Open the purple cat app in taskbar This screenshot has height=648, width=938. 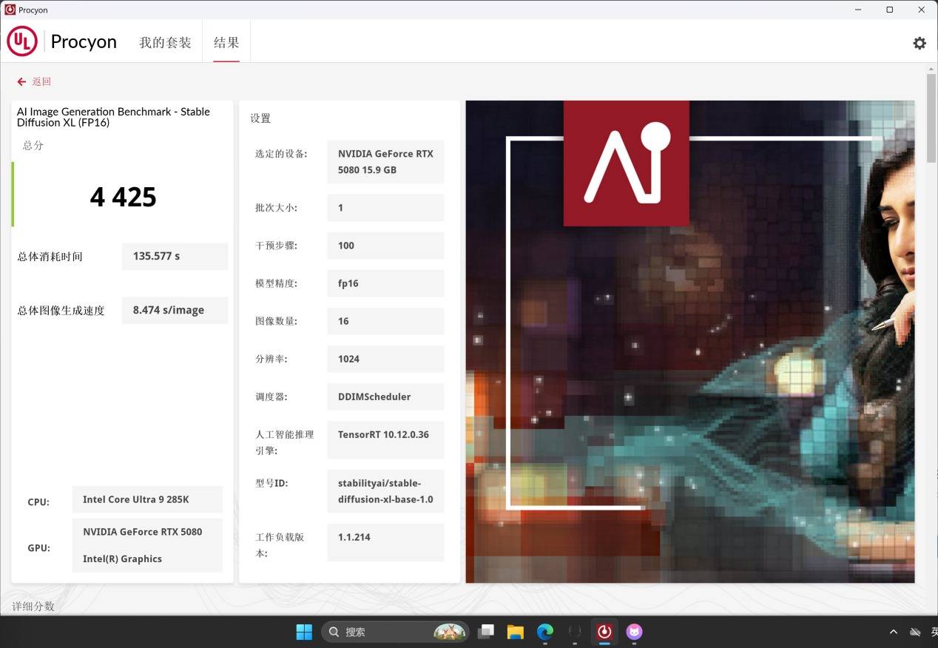[x=634, y=632]
